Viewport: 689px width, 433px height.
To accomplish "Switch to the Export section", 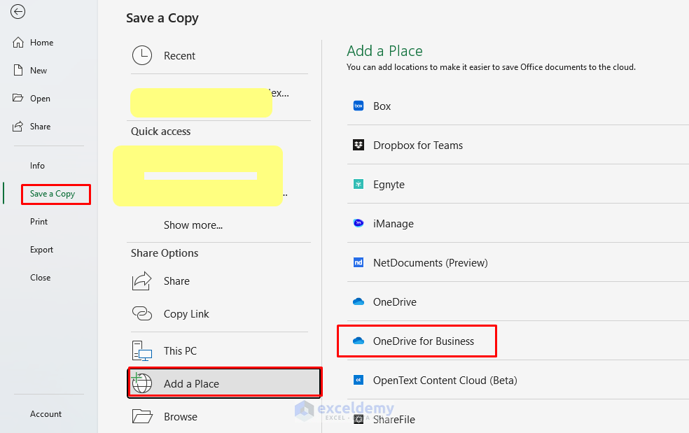I will pos(42,249).
